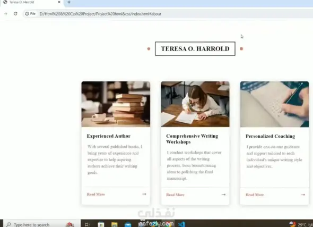
Task: Follow Read More under Experienced Author
Action: 96,194
